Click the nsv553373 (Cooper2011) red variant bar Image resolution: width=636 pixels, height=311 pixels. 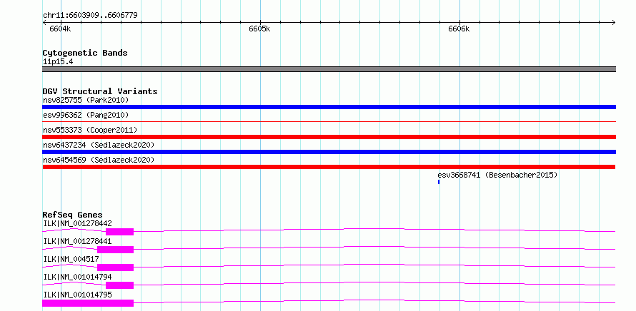pos(329,137)
